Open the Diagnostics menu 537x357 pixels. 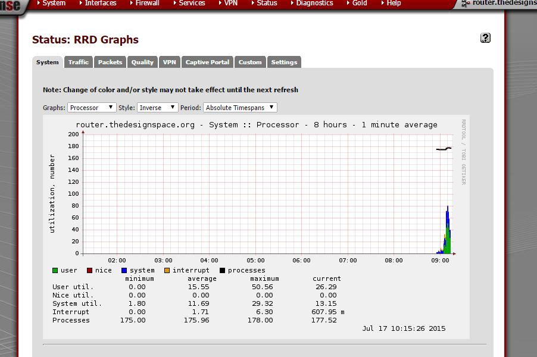point(314,4)
